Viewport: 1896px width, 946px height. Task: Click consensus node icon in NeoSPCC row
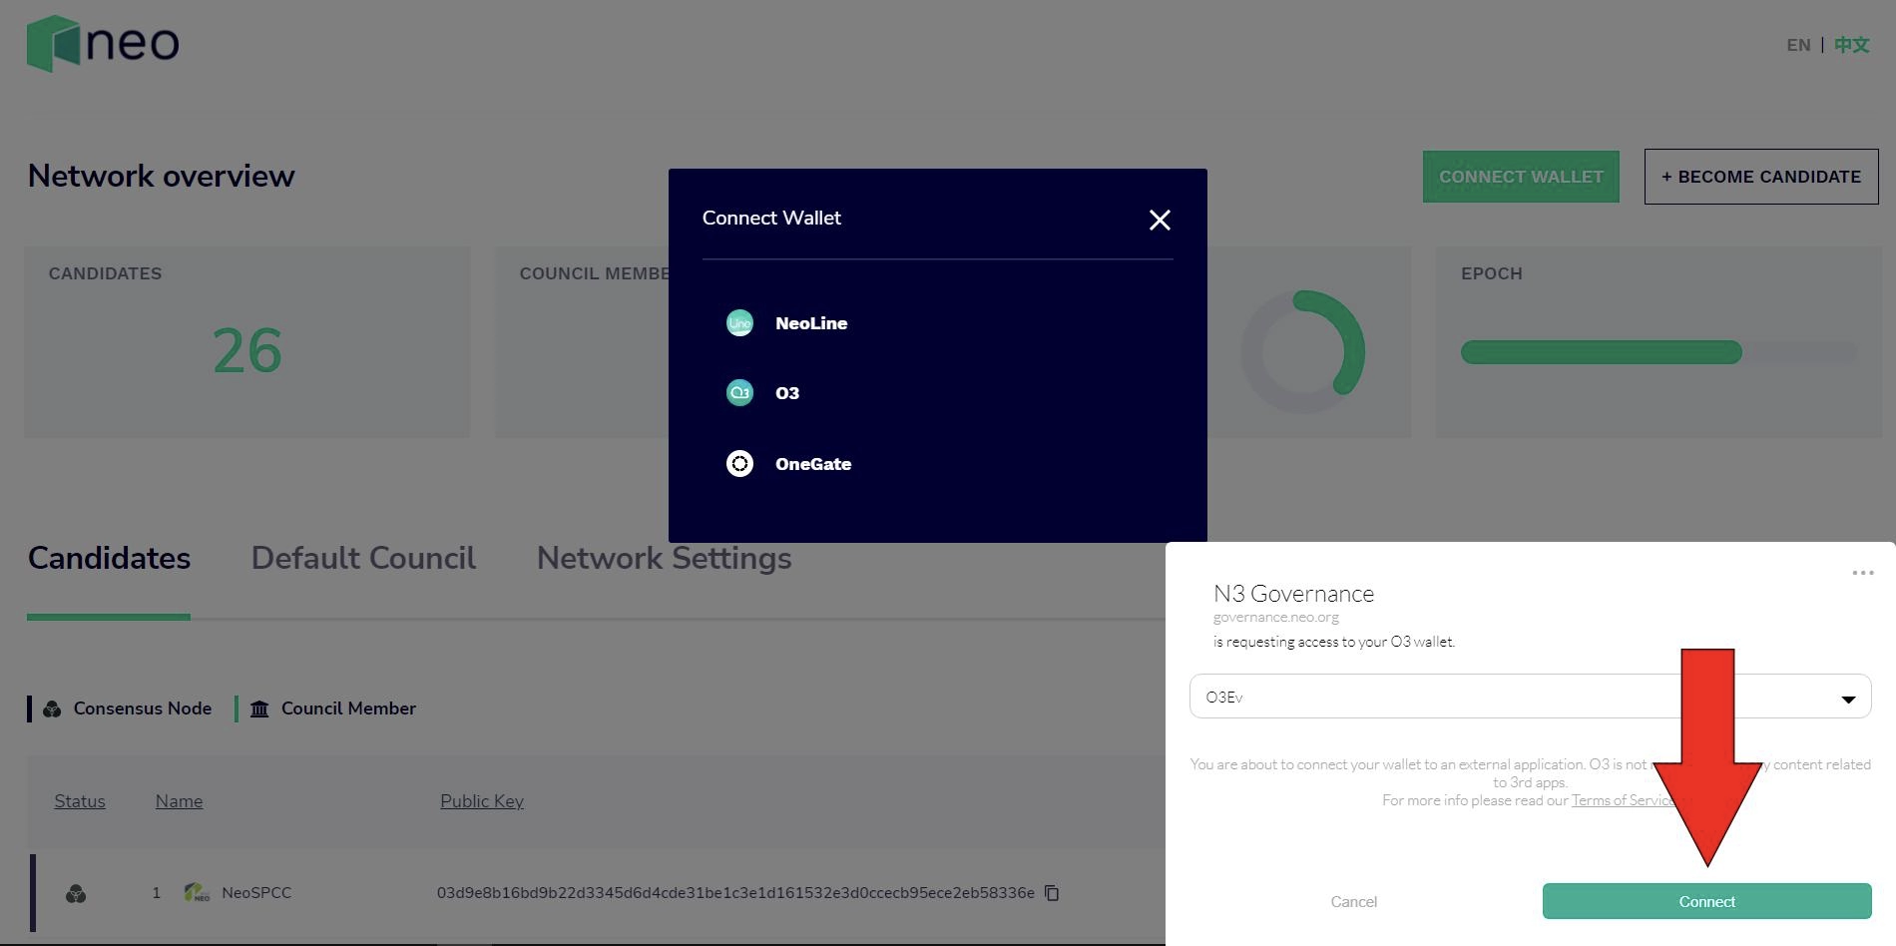[76, 893]
